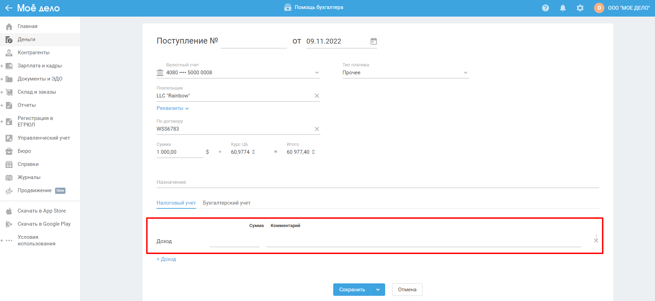
Task: Clear the contract WSS6783 field
Action: 317,129
